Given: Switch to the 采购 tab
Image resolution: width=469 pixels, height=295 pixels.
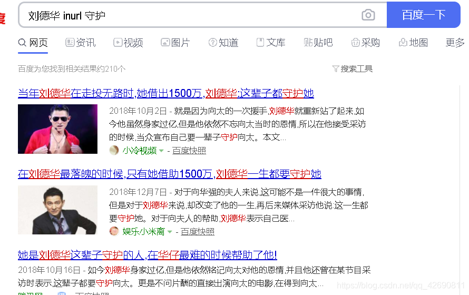Looking at the screenshot, I should [x=366, y=43].
